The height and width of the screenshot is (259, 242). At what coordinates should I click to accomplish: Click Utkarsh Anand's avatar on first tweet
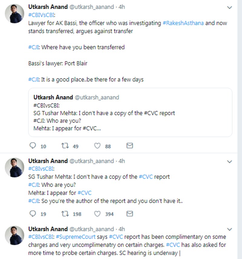click(x=15, y=14)
